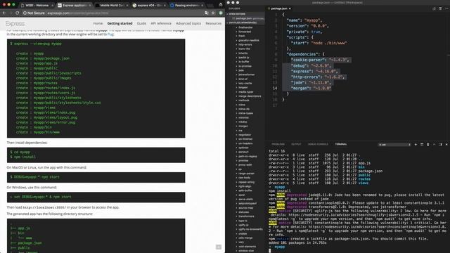
Task: Click the scroll-to-top arrow on the Express page
Action: point(219,247)
